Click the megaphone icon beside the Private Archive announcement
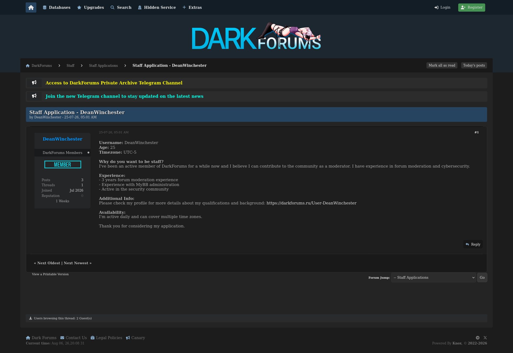Viewport: 513px width, 353px height. pos(34,83)
